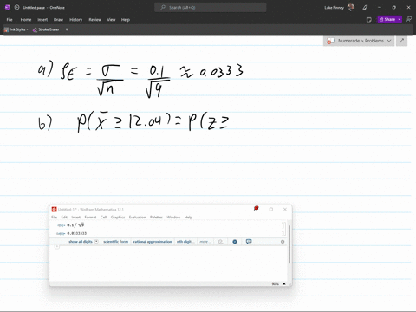Open the Mathematica Cell menu
This screenshot has width=416, height=312.
103,218
